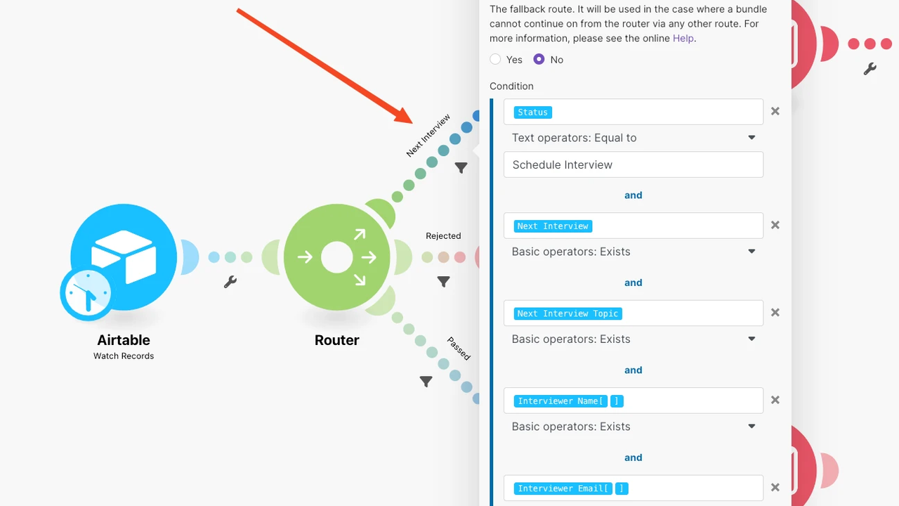
Task: Click the Airtable Watch Records module icon
Action: (x=124, y=257)
